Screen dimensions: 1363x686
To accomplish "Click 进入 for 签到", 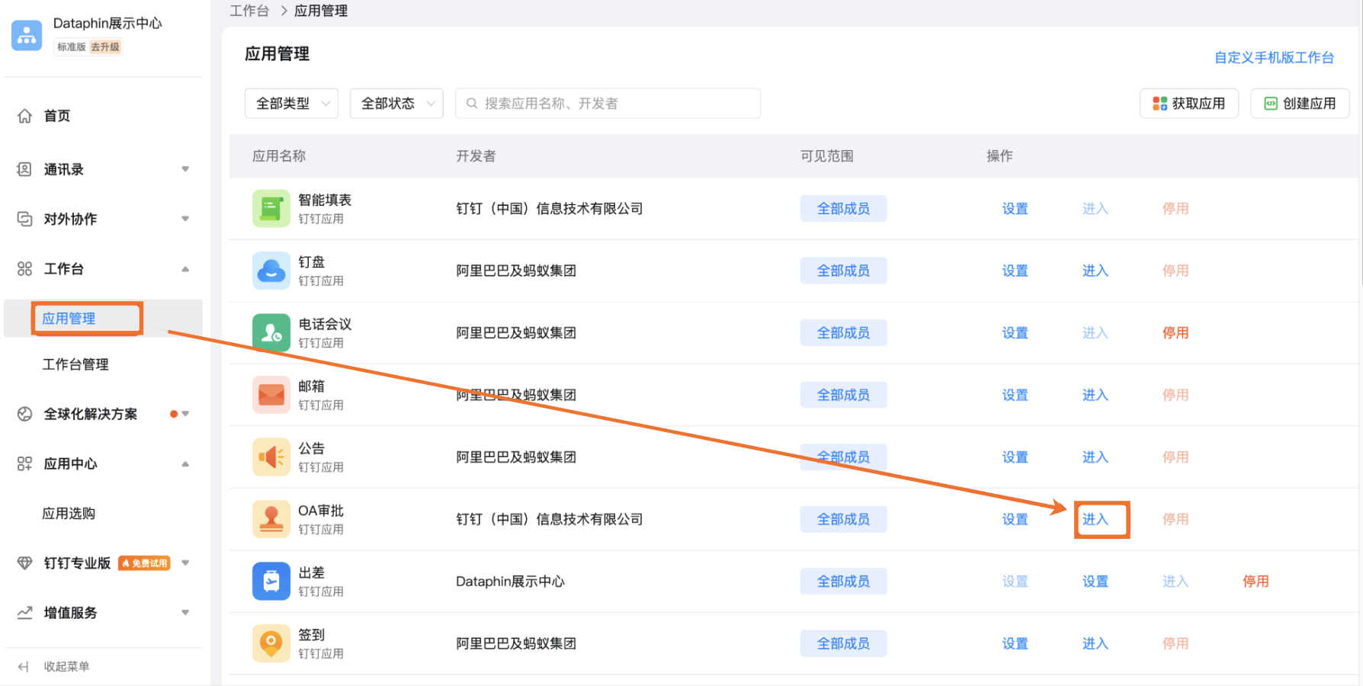I will click(1095, 643).
